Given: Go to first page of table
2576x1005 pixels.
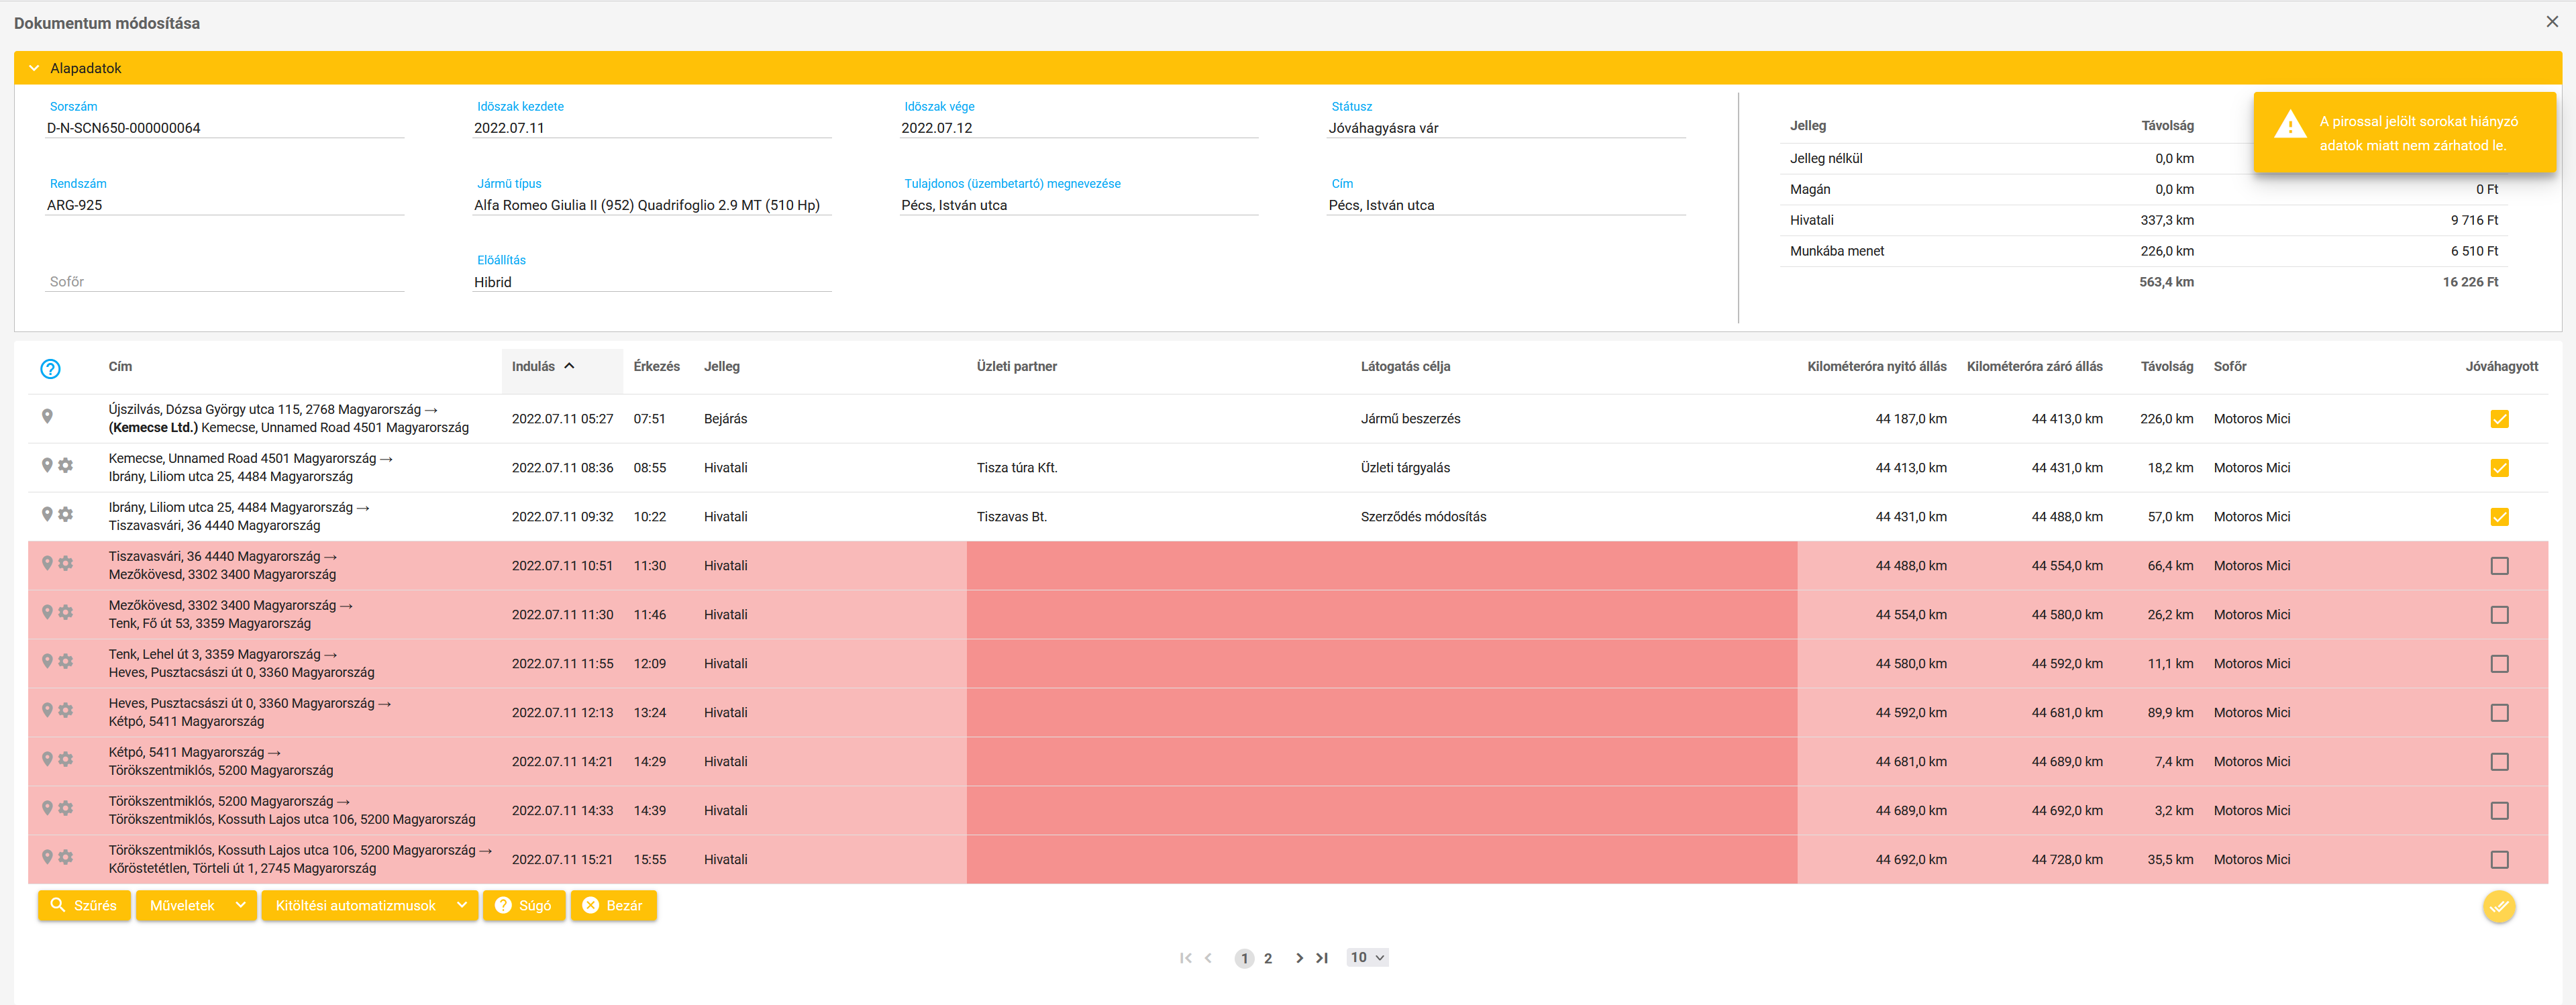Looking at the screenshot, I should pyautogui.click(x=1185, y=958).
